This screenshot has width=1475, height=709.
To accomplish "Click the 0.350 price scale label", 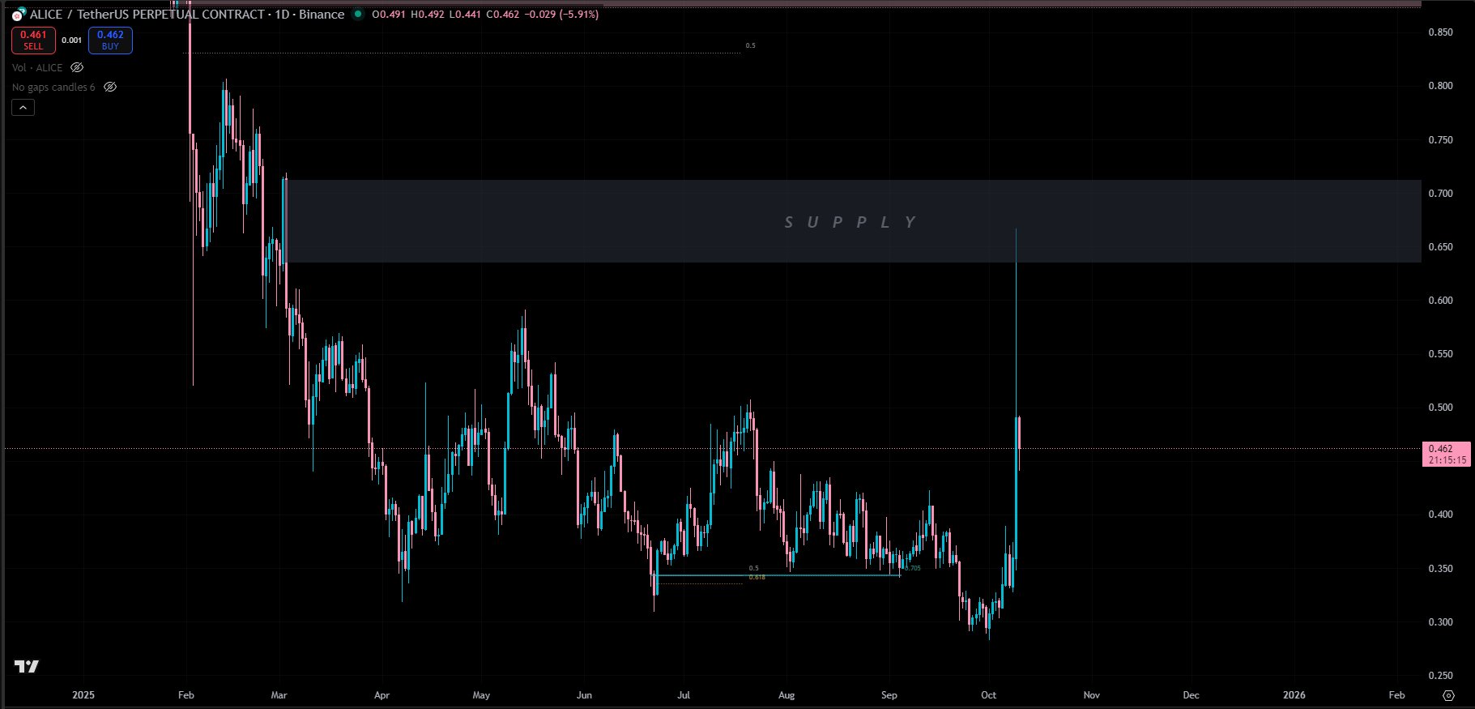I will (1440, 569).
